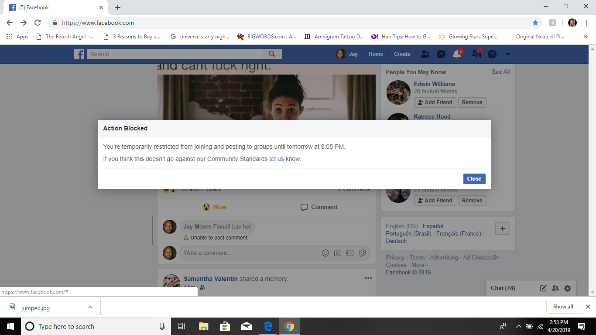Image resolution: width=596 pixels, height=335 pixels.
Task: Remove Edwin Williams suggestion
Action: pos(472,102)
